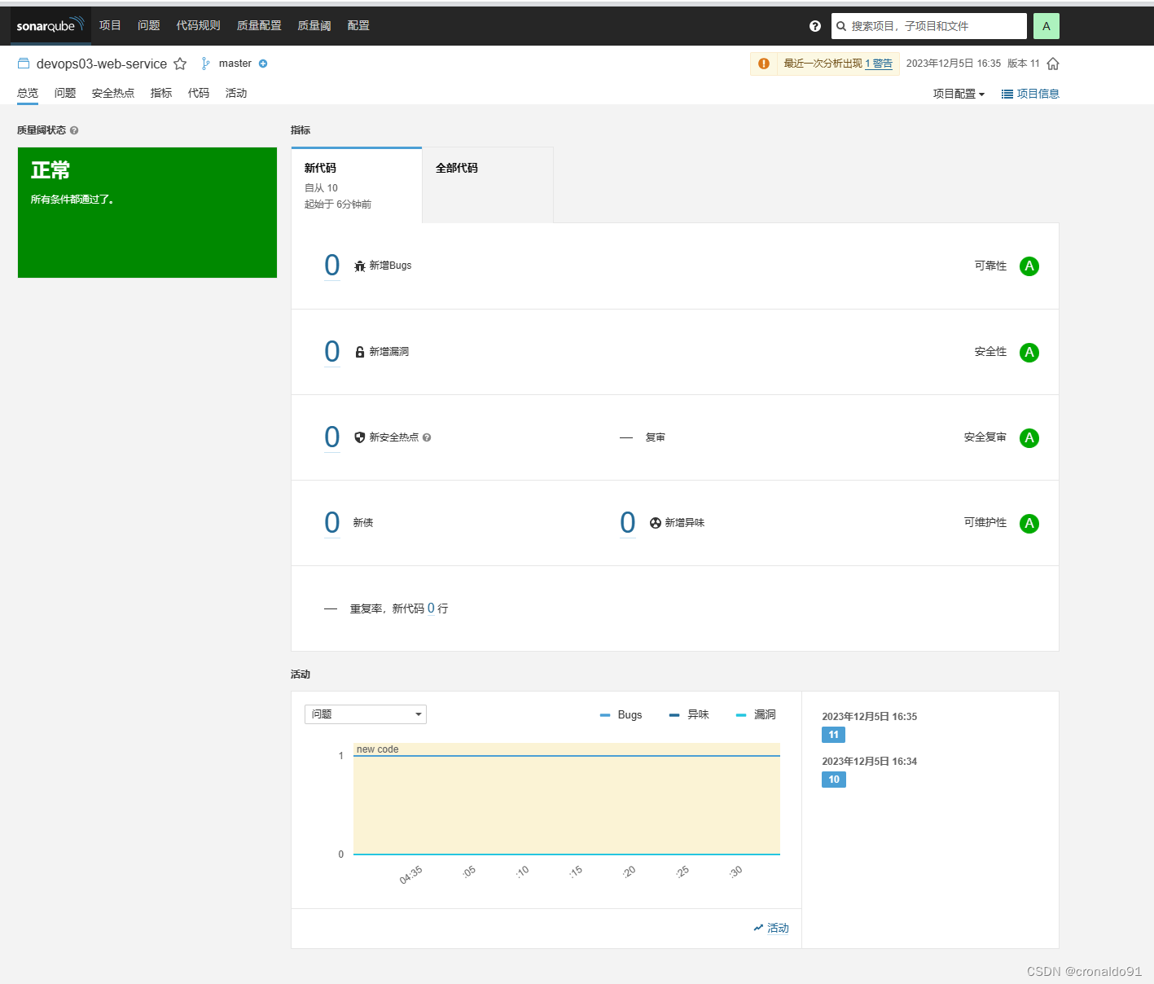Click the help icon after 新安全热点
Viewport: 1154px width, 984px height.
click(427, 437)
